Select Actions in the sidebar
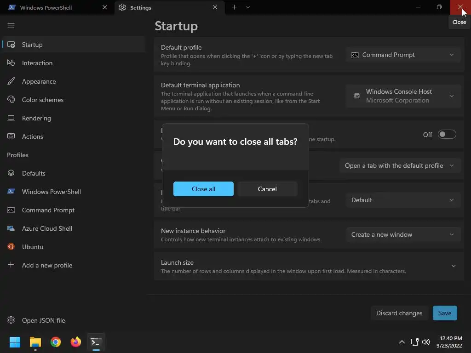The image size is (471, 353). pos(74,136)
